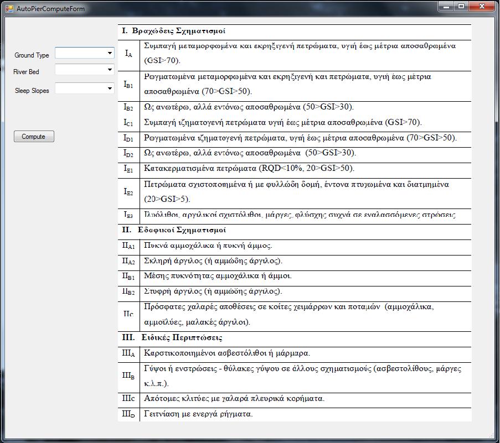Viewport: 500px width, 443px height.
Task: Click the description "Απότομες κλιτύες με χαλαρά πλευρικά κορήματα"
Action: tap(234, 399)
